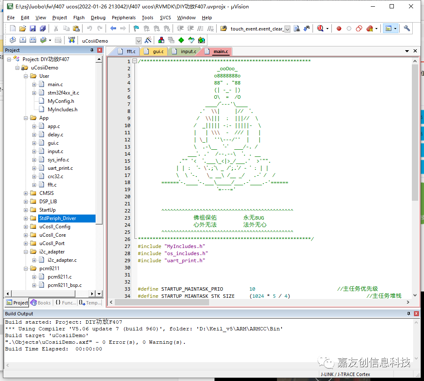Toggle pin on the Build Output panel
This screenshot has height=381, width=424.
pyautogui.click(x=408, y=314)
